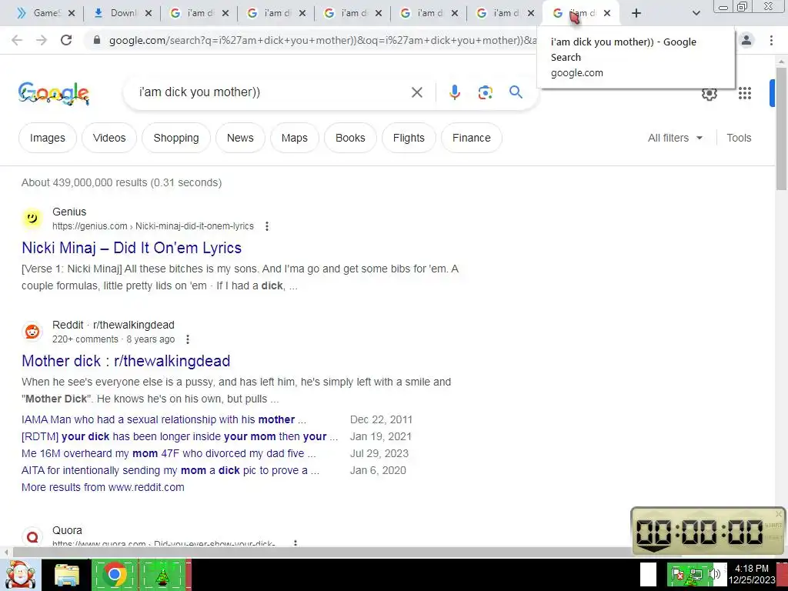The width and height of the screenshot is (788, 591).
Task: Open the volume tray icon
Action: (714, 574)
